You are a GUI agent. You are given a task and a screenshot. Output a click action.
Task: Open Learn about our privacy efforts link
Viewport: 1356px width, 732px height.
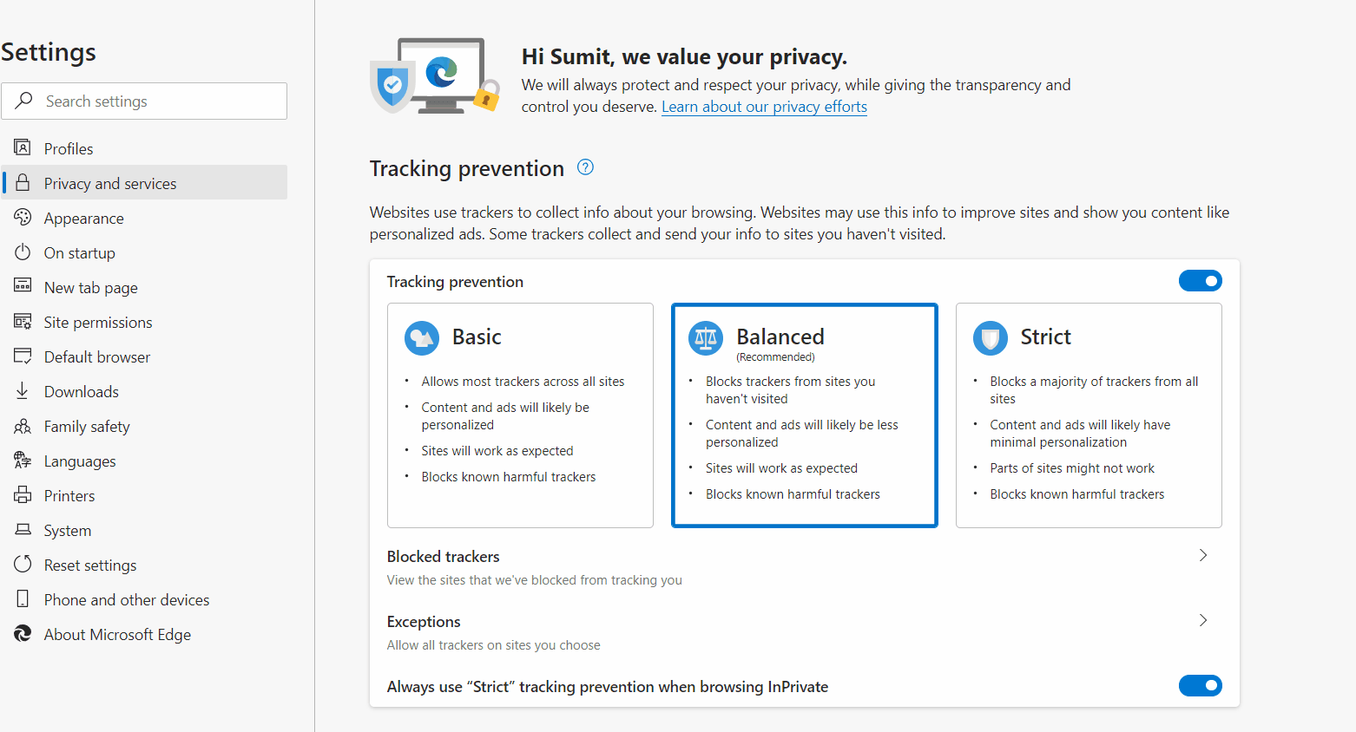click(x=764, y=107)
